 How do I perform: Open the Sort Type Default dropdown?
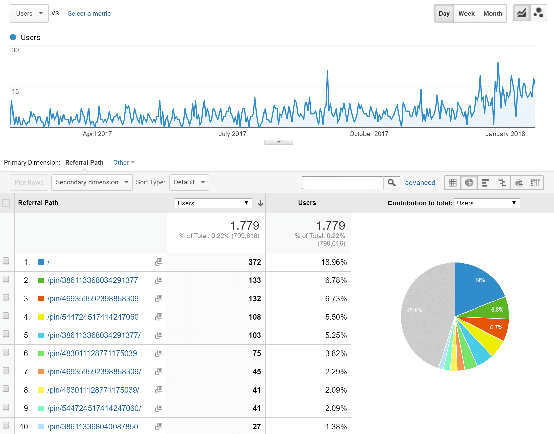coord(189,182)
